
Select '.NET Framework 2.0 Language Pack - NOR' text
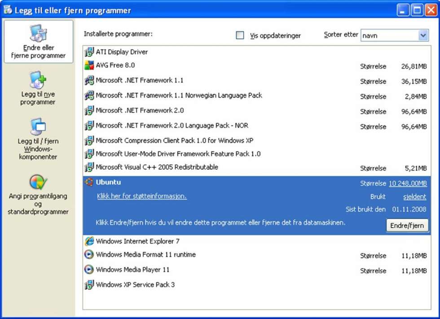(x=172, y=126)
